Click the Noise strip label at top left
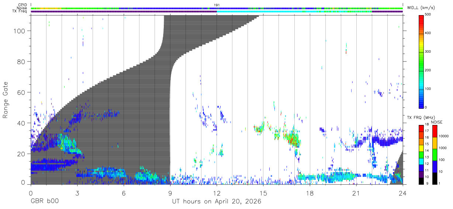 pos(22,8)
